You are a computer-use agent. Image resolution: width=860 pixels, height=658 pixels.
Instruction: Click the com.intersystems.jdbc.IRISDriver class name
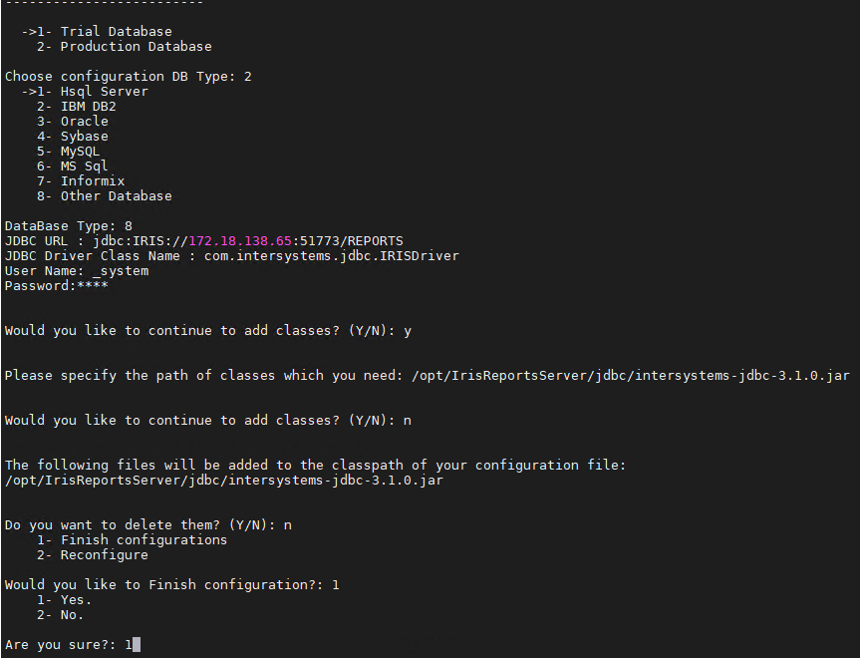point(331,256)
